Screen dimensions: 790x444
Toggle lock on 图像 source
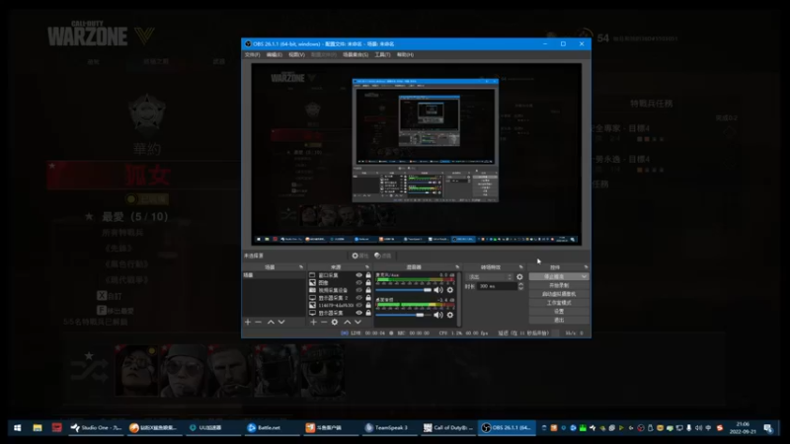tap(368, 283)
